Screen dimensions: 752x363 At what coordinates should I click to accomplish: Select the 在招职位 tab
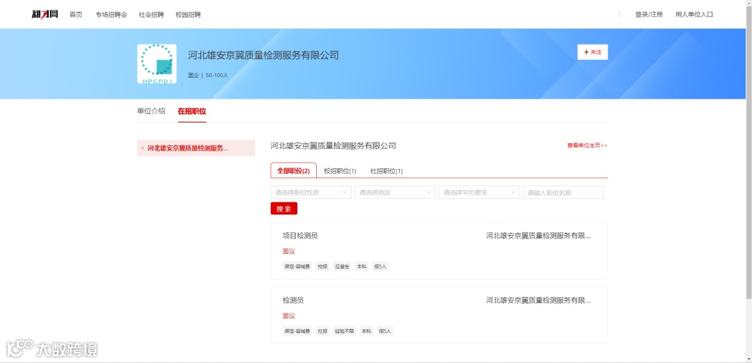click(x=192, y=111)
